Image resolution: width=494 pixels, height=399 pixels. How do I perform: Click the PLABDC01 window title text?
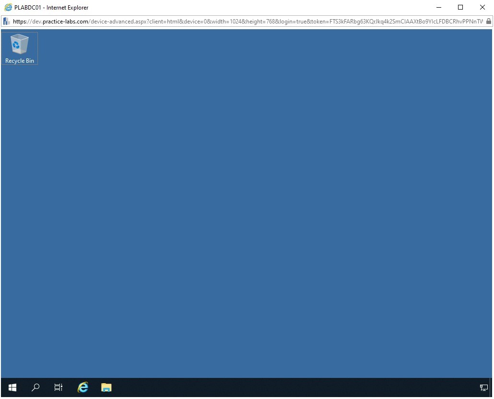tap(51, 8)
